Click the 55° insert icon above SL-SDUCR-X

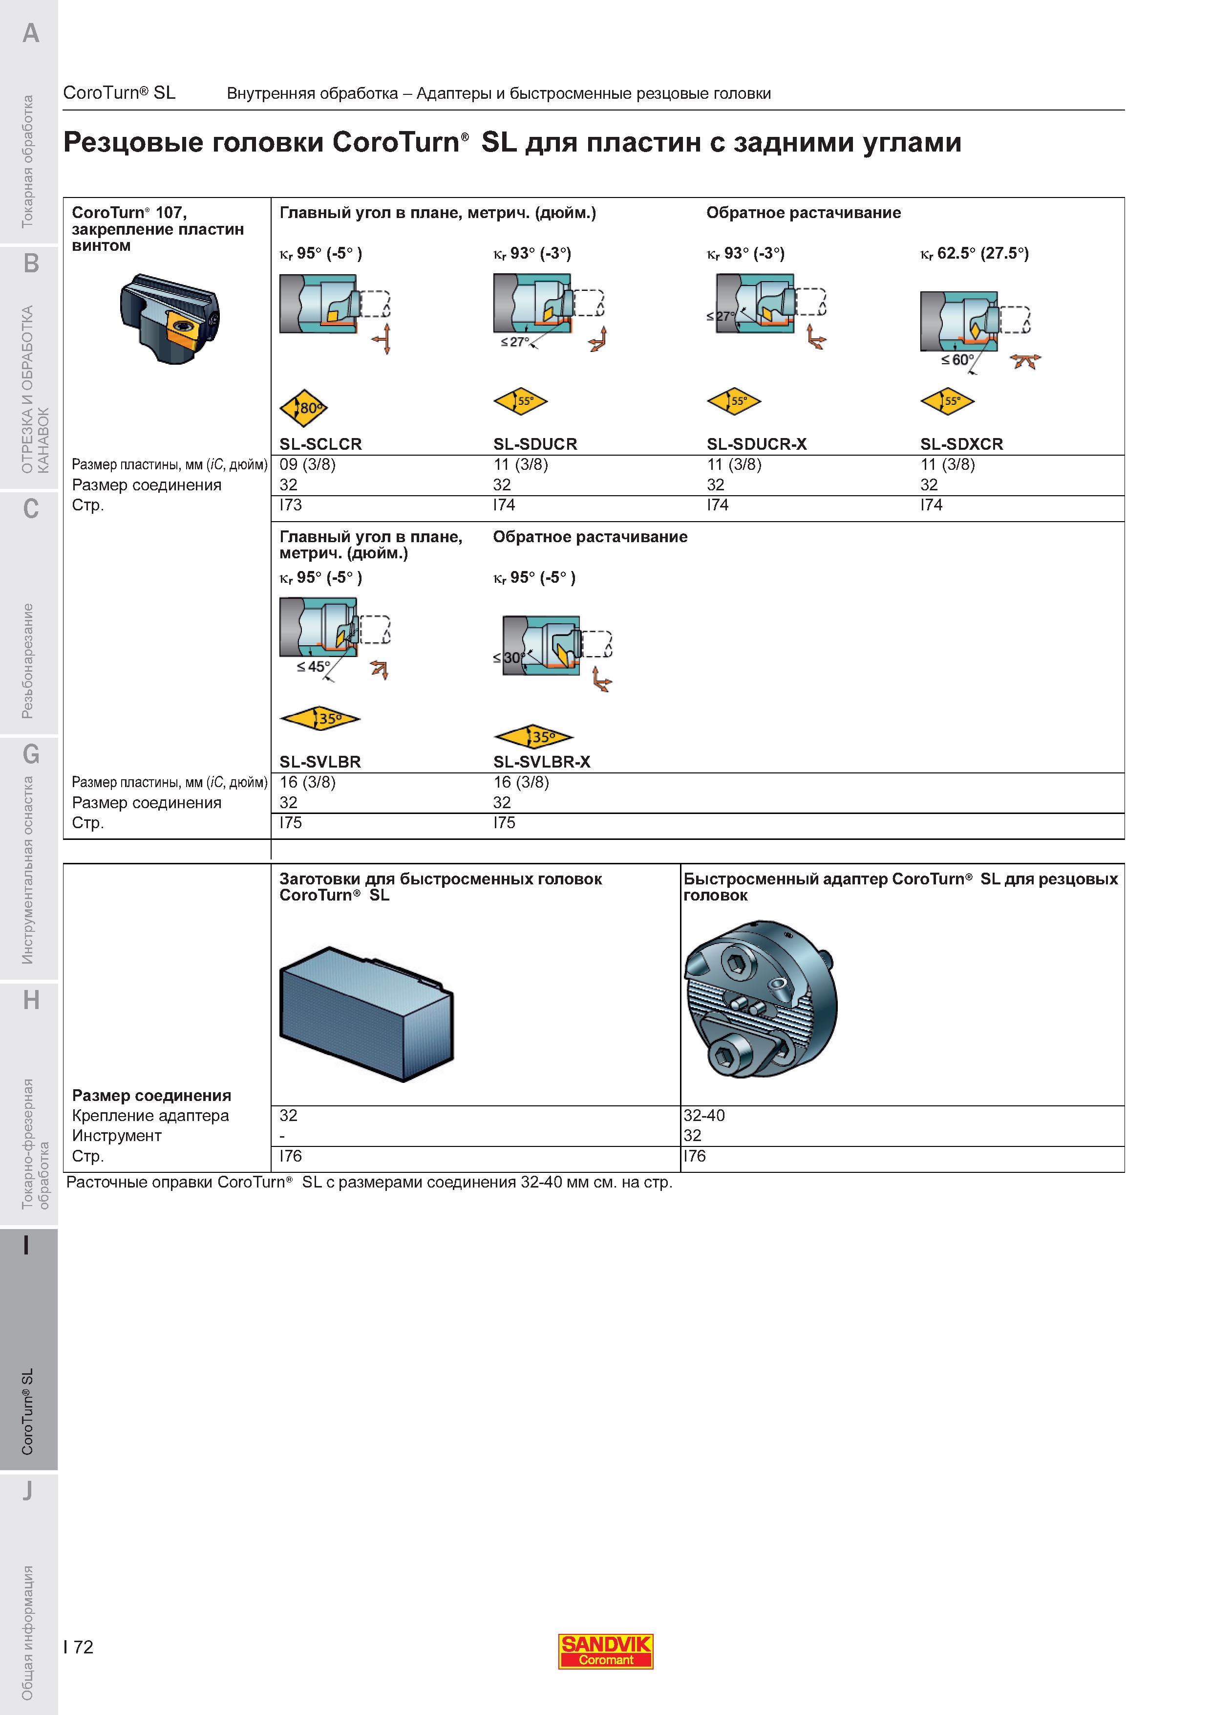point(733,402)
